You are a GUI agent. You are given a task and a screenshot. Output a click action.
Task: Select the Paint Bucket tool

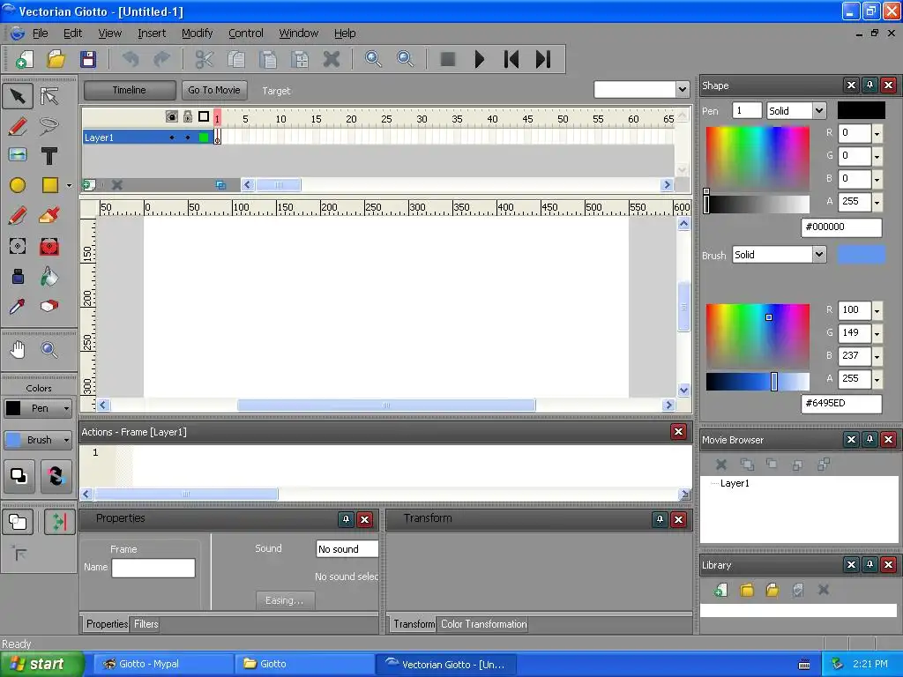pos(49,277)
